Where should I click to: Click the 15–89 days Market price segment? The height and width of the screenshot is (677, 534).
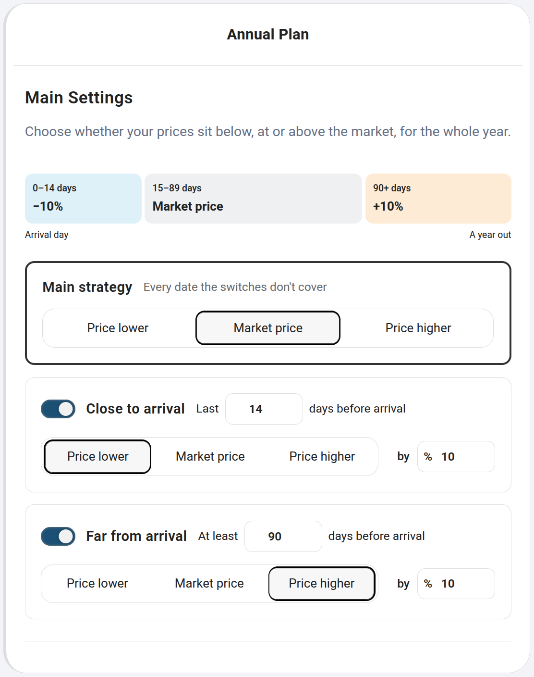pos(253,199)
